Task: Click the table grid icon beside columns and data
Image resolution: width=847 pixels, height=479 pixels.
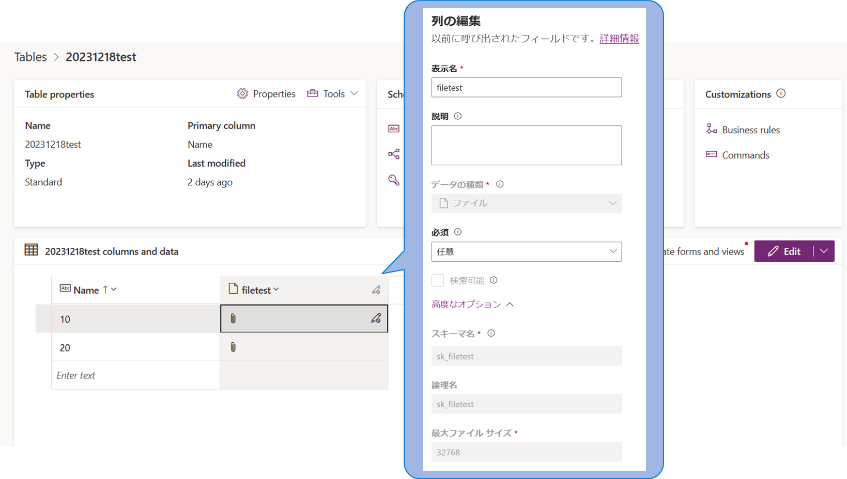Action: click(x=31, y=250)
